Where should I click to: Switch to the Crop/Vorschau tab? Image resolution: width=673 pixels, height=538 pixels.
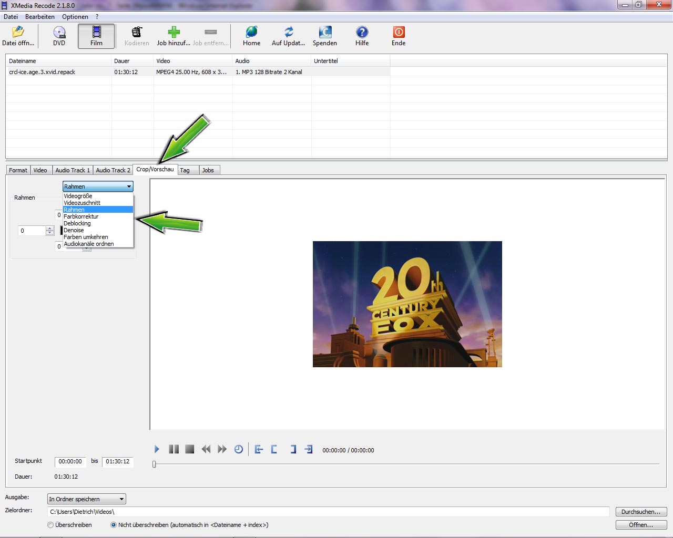click(155, 169)
